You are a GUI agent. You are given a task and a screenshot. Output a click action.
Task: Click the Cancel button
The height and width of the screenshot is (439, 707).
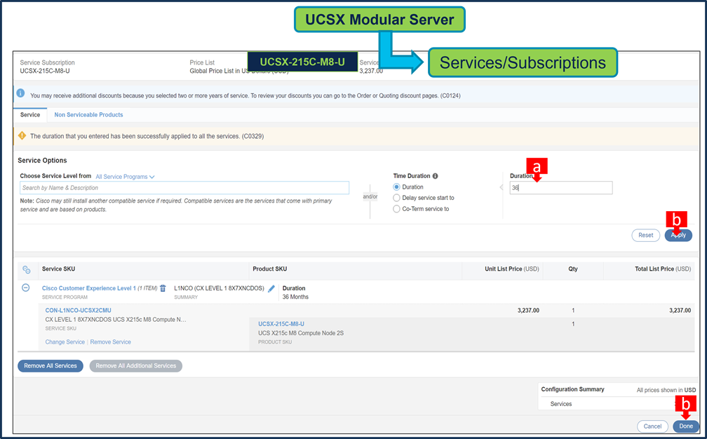tap(652, 426)
